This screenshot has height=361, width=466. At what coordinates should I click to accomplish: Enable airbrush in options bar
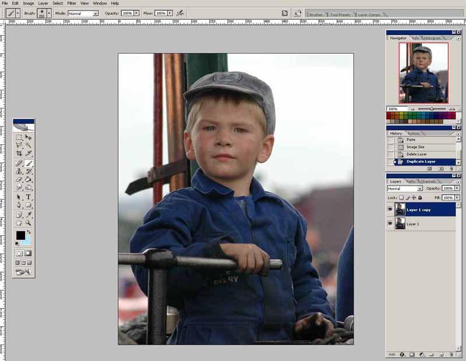pos(180,13)
